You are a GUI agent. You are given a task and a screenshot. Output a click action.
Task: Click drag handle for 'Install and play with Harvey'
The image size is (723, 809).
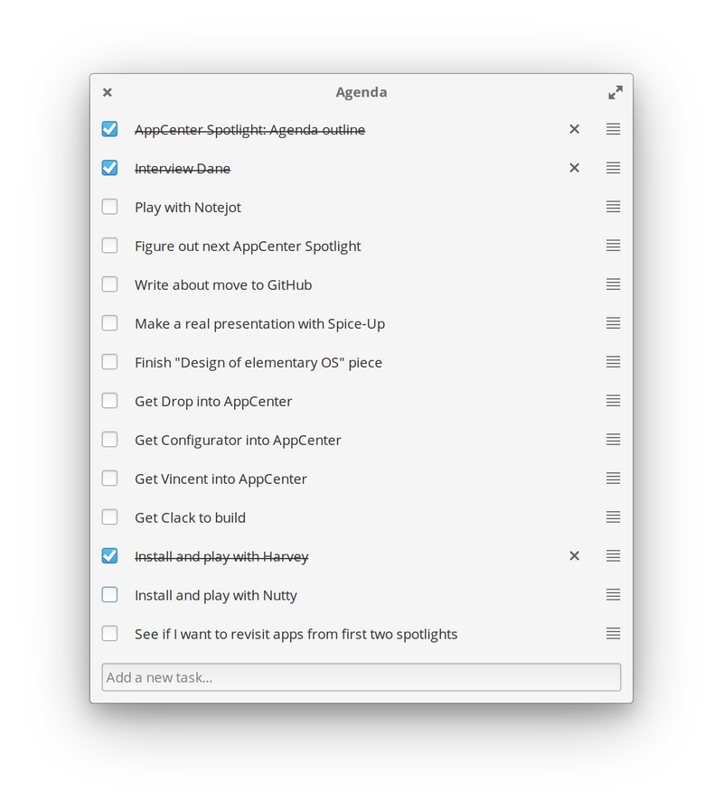(x=613, y=555)
